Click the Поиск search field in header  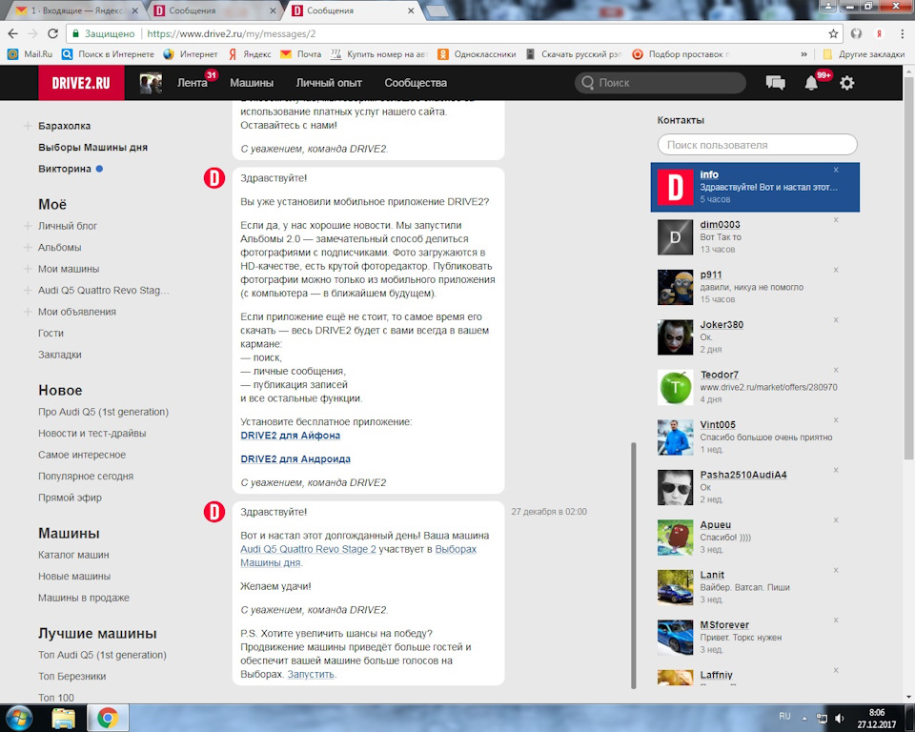click(661, 83)
